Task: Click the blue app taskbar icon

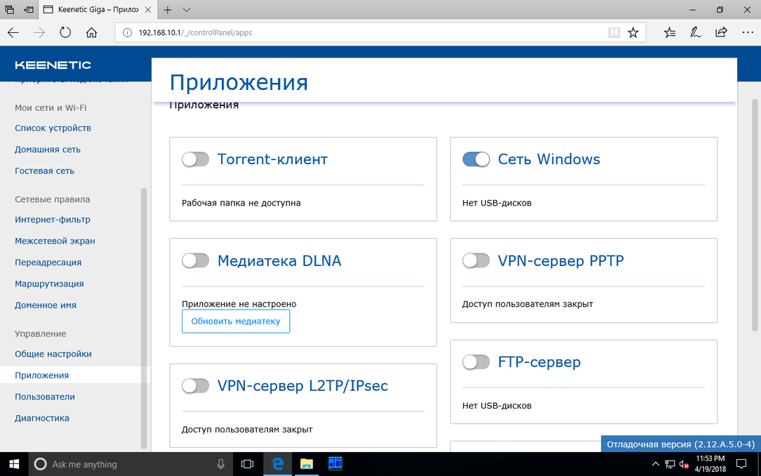Action: tap(336, 464)
